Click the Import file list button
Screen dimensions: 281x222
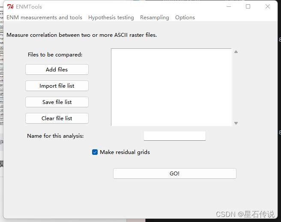tap(57, 86)
